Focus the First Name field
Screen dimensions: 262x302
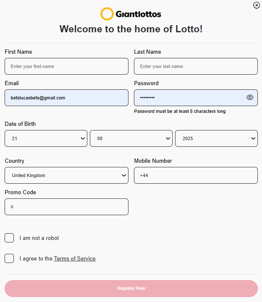(66, 66)
